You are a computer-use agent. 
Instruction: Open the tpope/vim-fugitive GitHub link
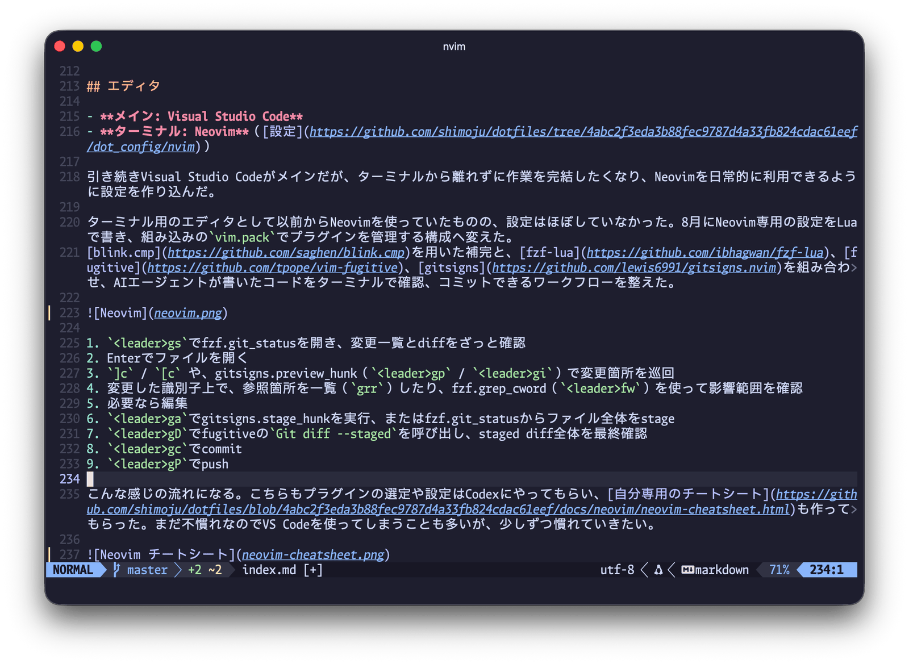[273, 268]
